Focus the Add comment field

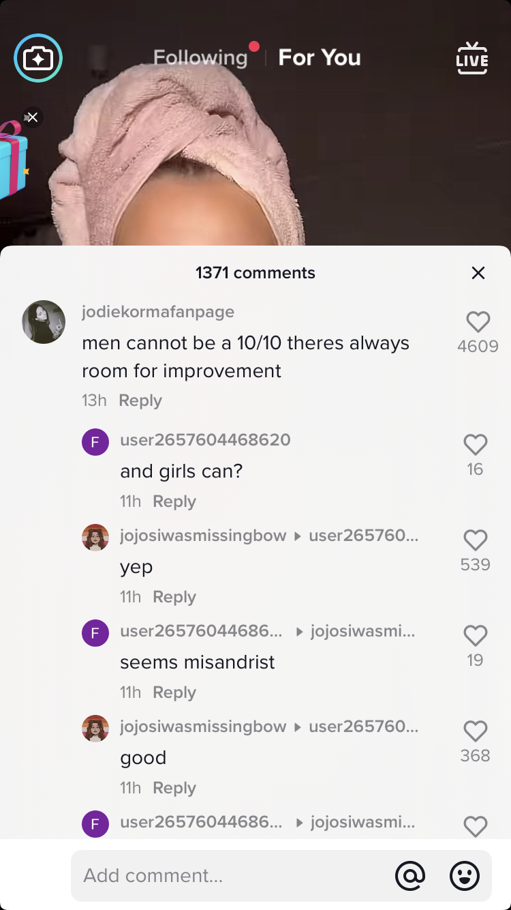[x=232, y=875]
